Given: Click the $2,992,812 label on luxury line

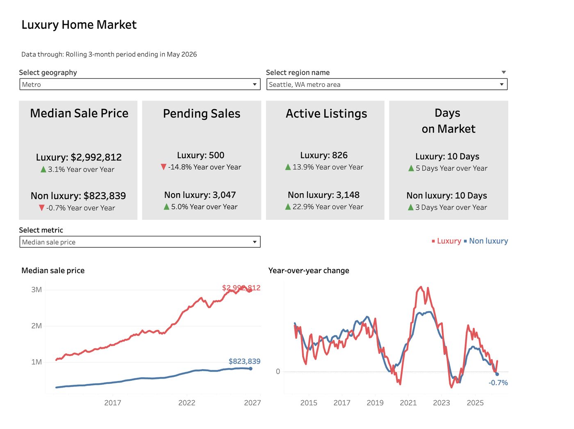Looking at the screenshot, I should click(241, 288).
